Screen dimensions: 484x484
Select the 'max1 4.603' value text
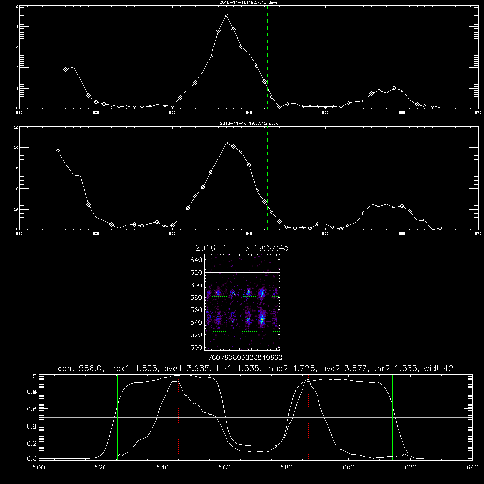(132, 368)
